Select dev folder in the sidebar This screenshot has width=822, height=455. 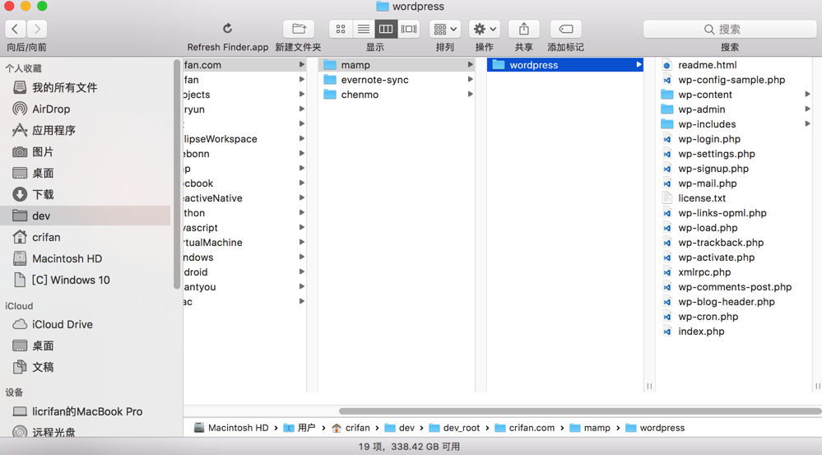point(86,216)
